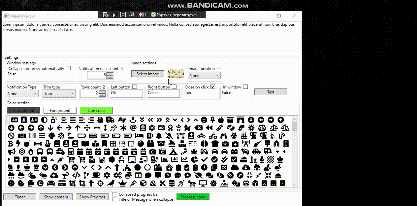This screenshot has height=206, width=417.
Task: Open the green Icon color swatch
Action: tap(96, 111)
